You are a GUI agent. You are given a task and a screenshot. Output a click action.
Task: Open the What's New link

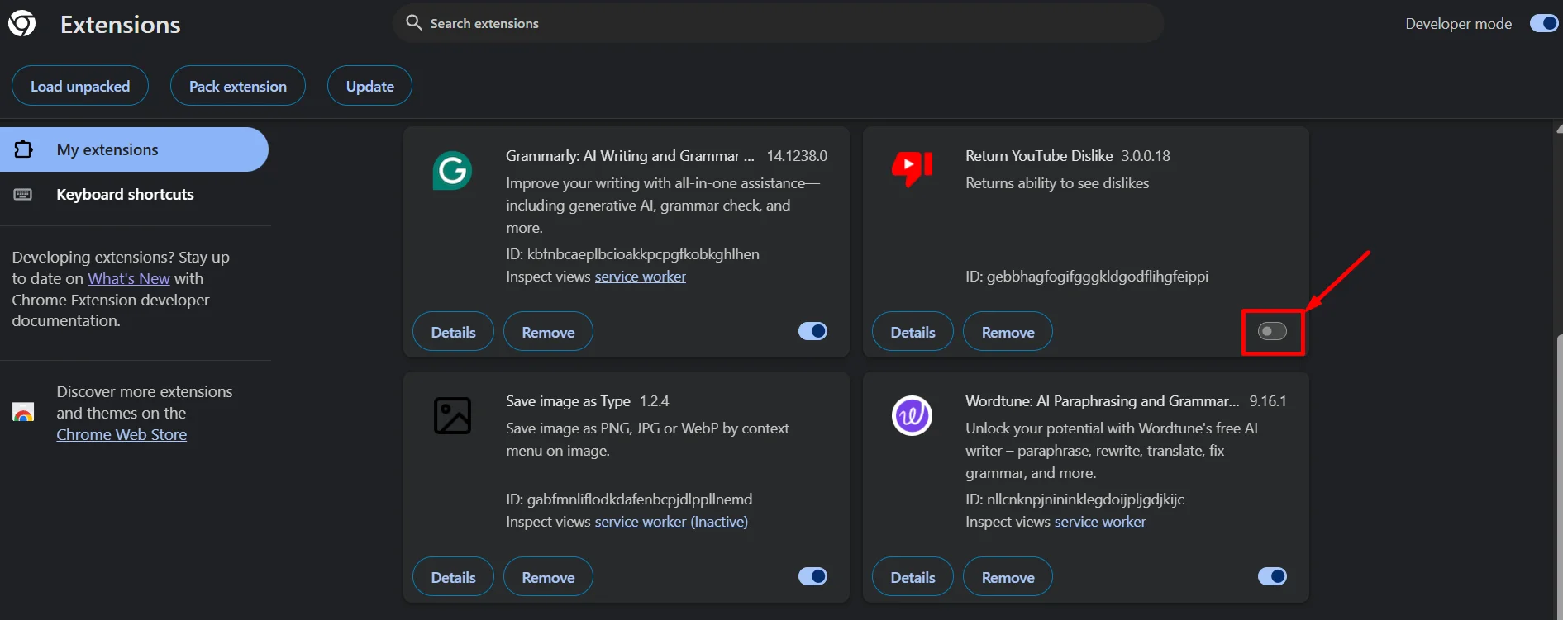[129, 279]
